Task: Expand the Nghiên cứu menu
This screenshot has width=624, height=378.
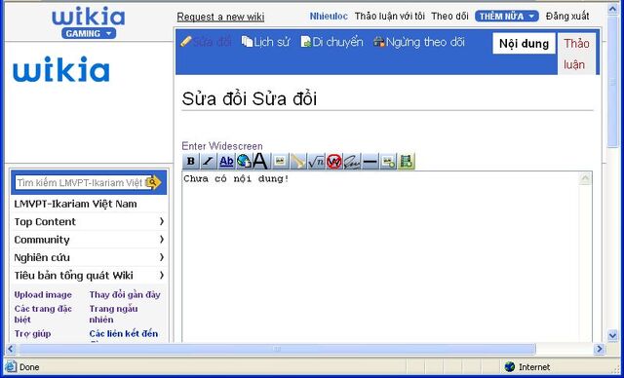Action: [x=89, y=257]
